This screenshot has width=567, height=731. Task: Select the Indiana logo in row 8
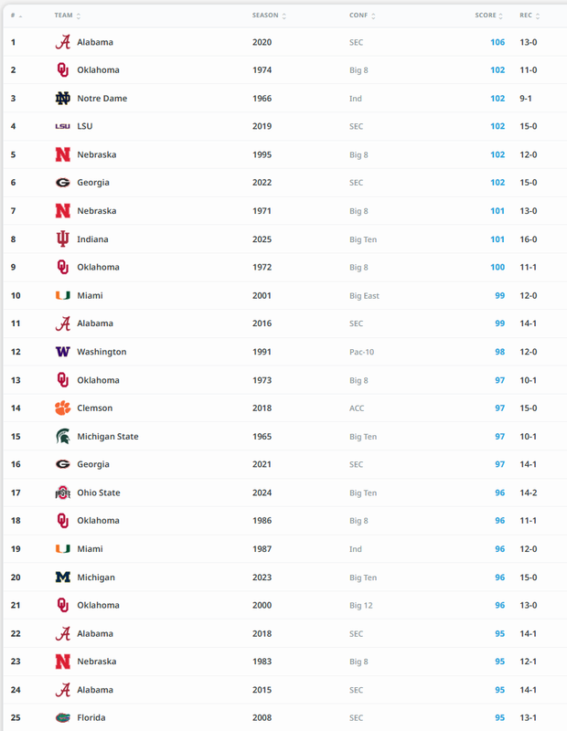click(x=62, y=239)
